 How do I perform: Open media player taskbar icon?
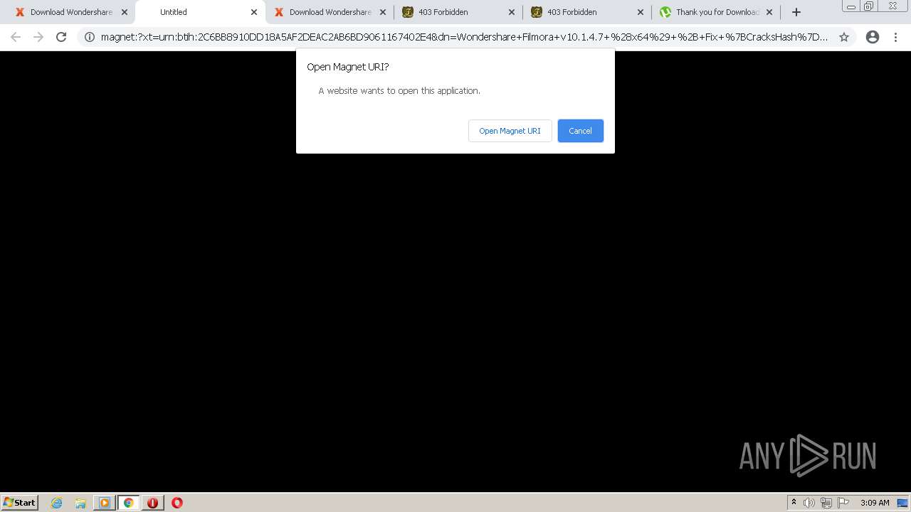coord(105,503)
